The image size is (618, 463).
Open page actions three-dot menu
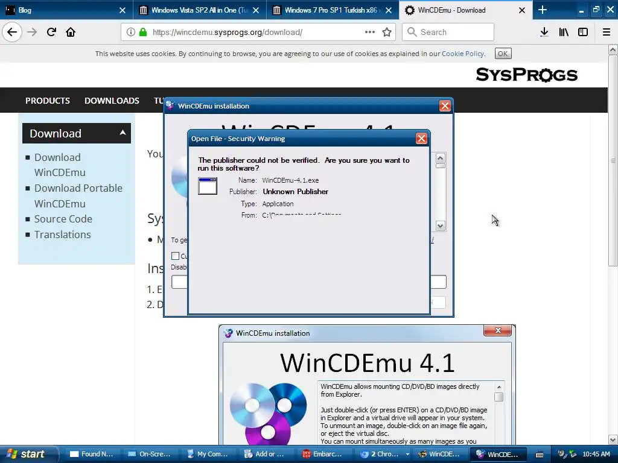(370, 33)
